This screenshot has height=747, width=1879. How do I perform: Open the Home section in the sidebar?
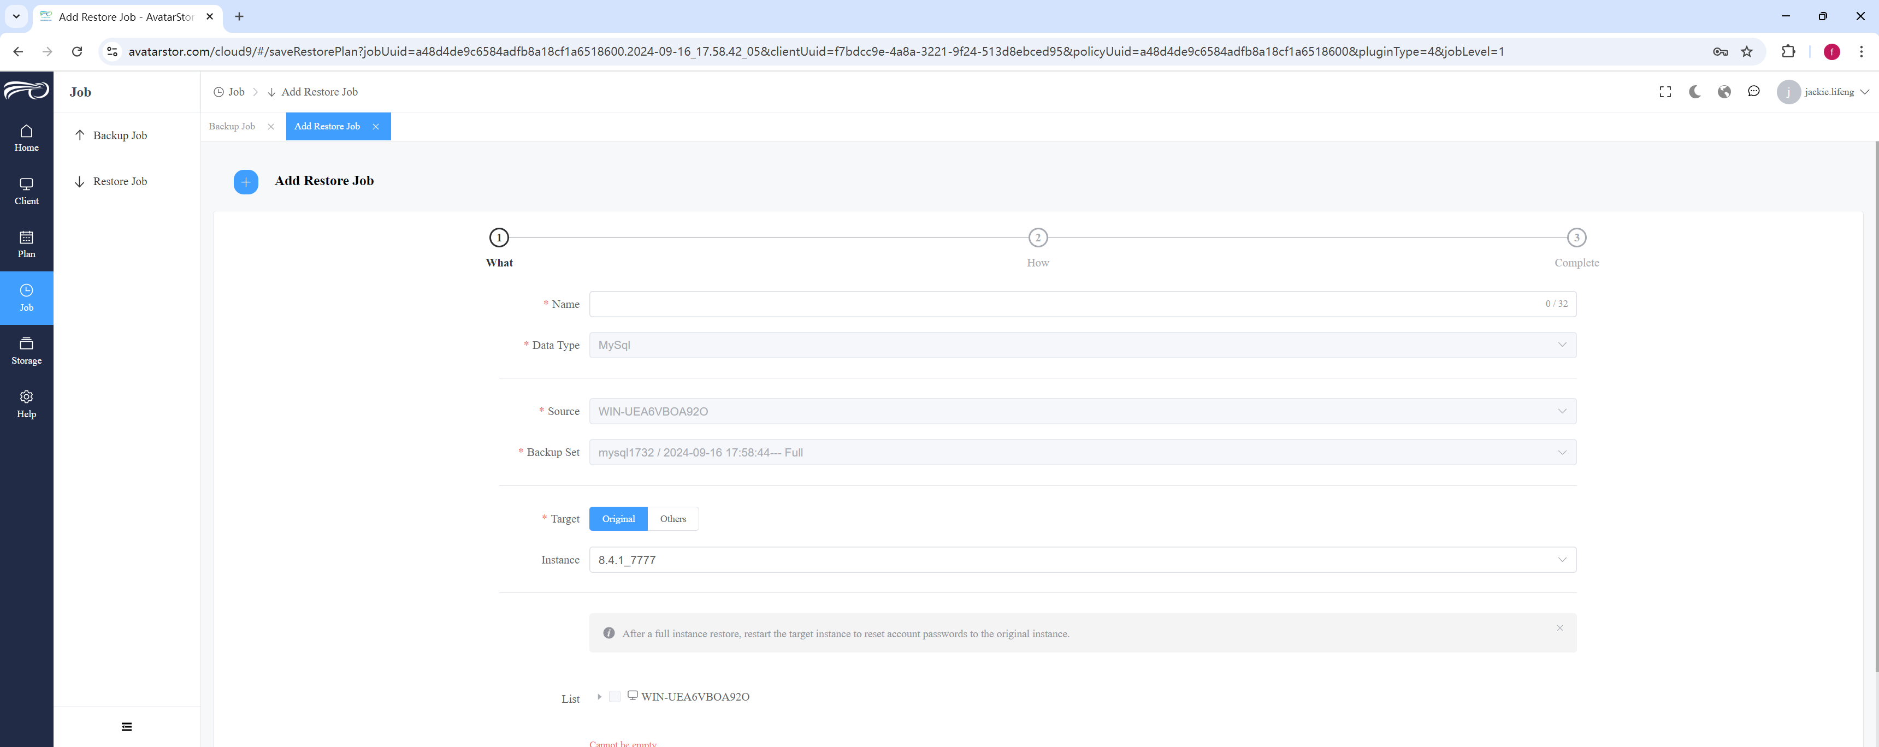click(26, 138)
